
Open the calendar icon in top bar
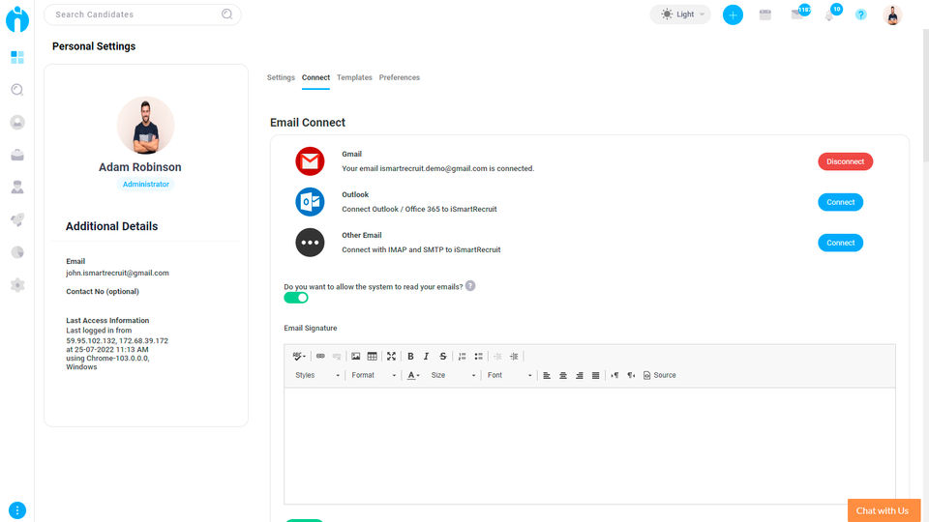pos(764,14)
